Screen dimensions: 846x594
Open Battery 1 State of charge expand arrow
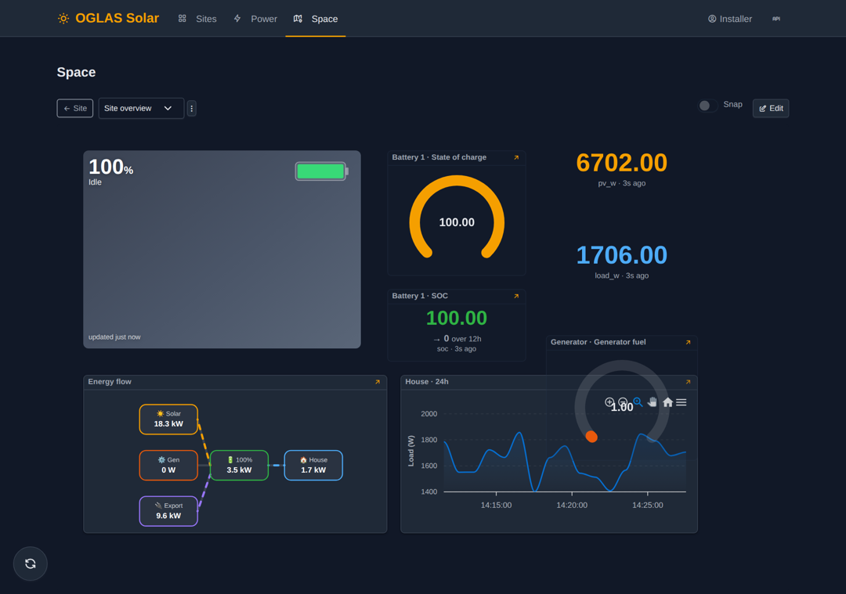[516, 157]
